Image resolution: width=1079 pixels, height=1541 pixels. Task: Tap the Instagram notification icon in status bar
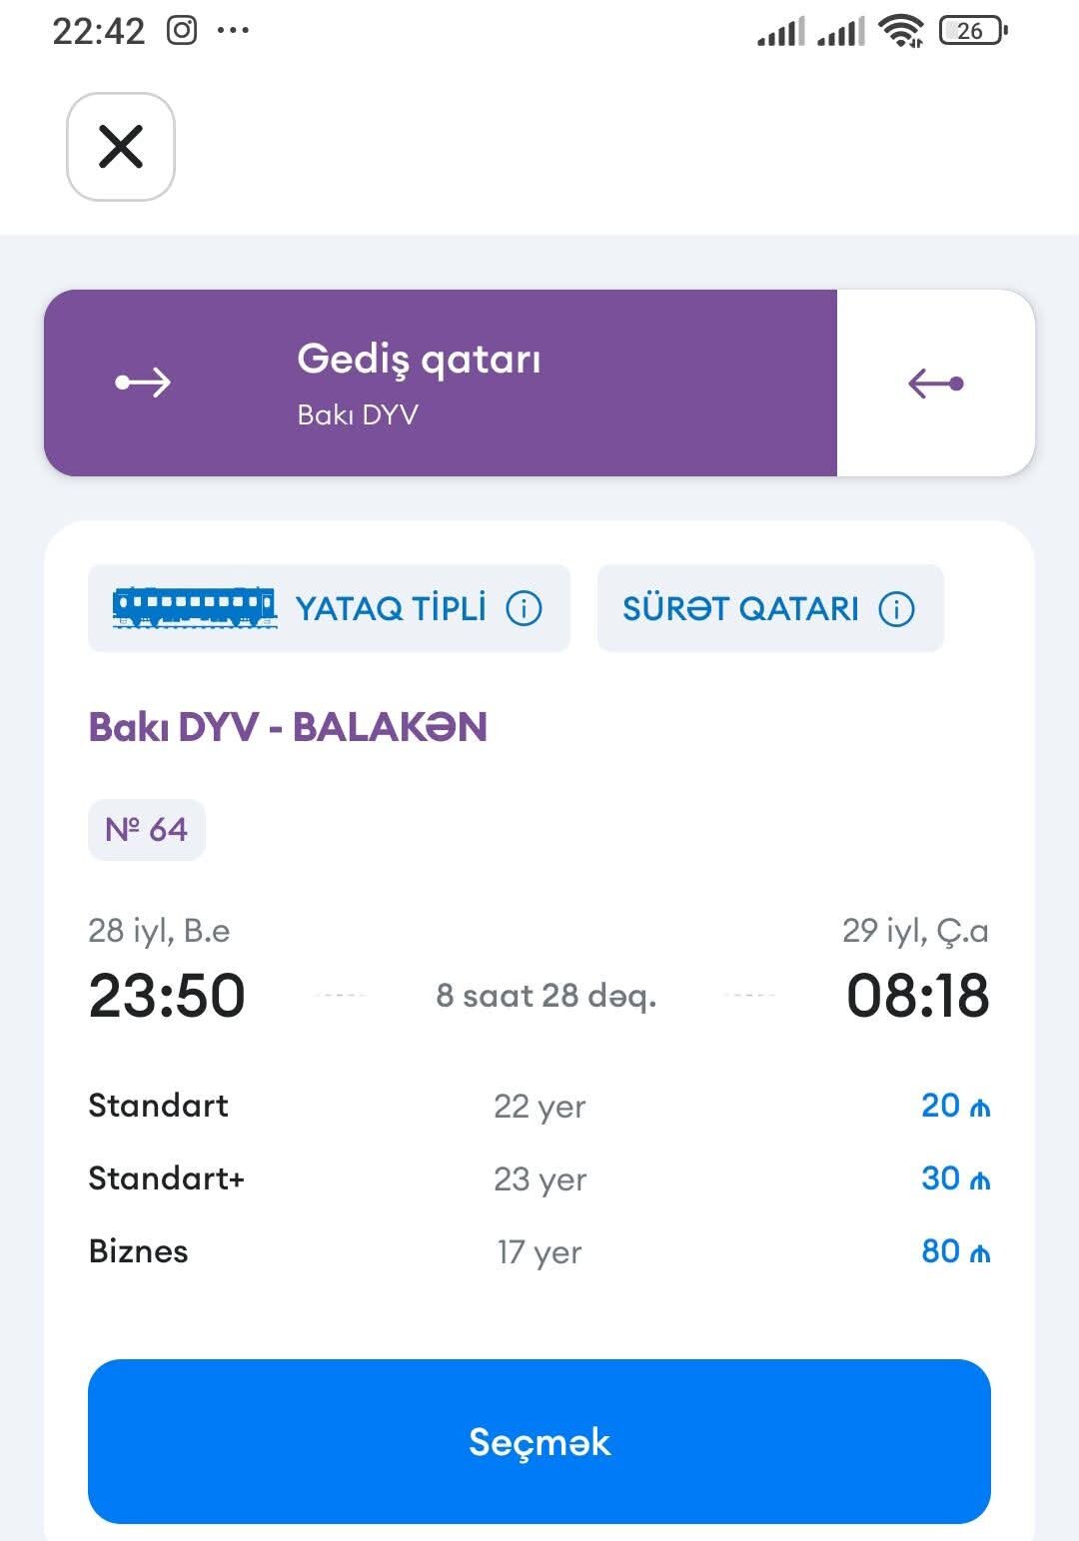click(182, 30)
